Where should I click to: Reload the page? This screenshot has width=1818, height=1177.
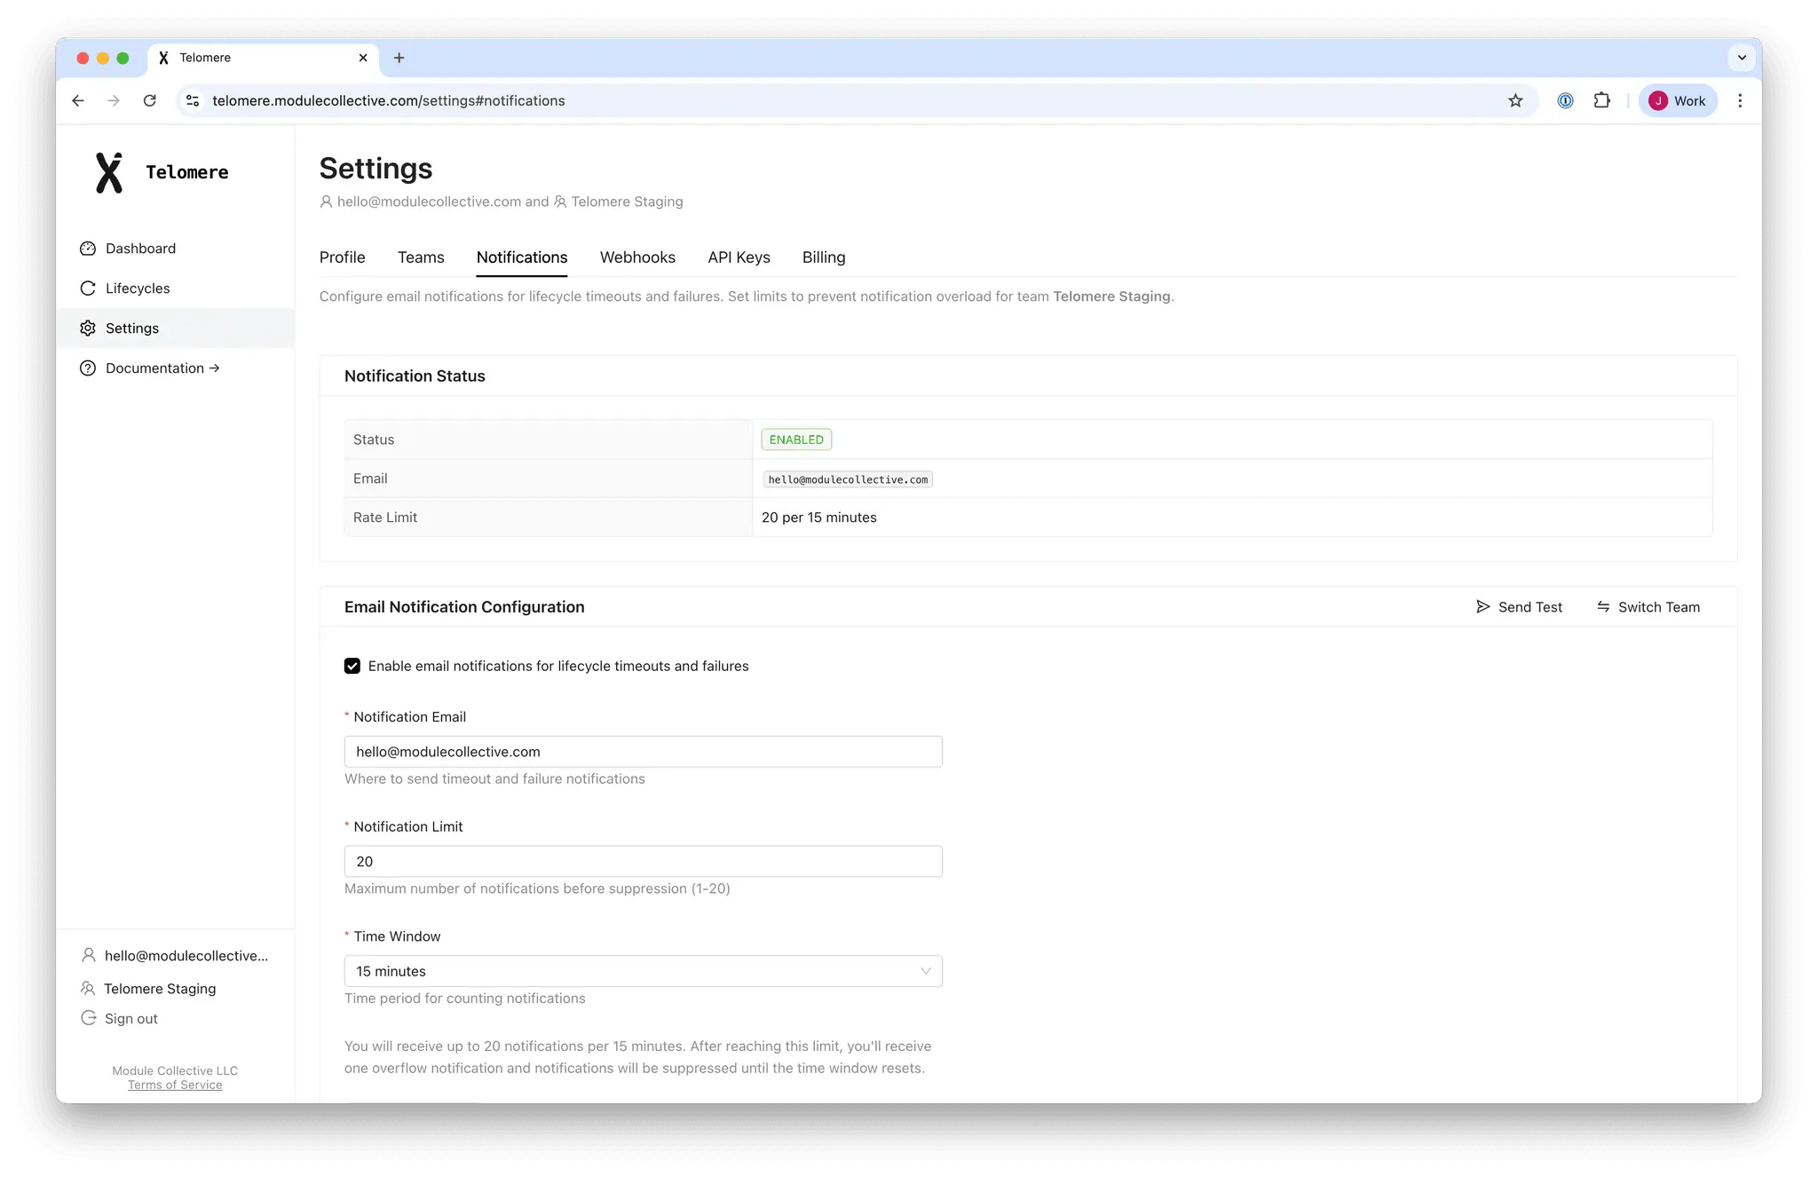[150, 101]
